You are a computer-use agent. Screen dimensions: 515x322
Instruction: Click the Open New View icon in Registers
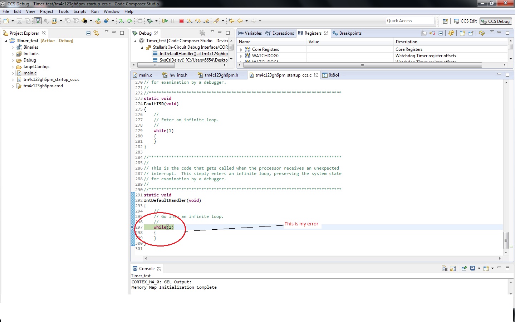pos(462,33)
